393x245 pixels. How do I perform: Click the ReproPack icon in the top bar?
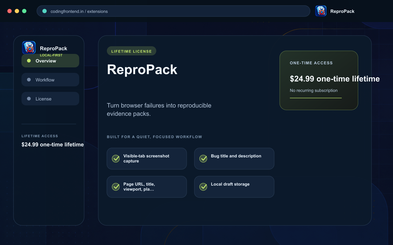(321, 11)
